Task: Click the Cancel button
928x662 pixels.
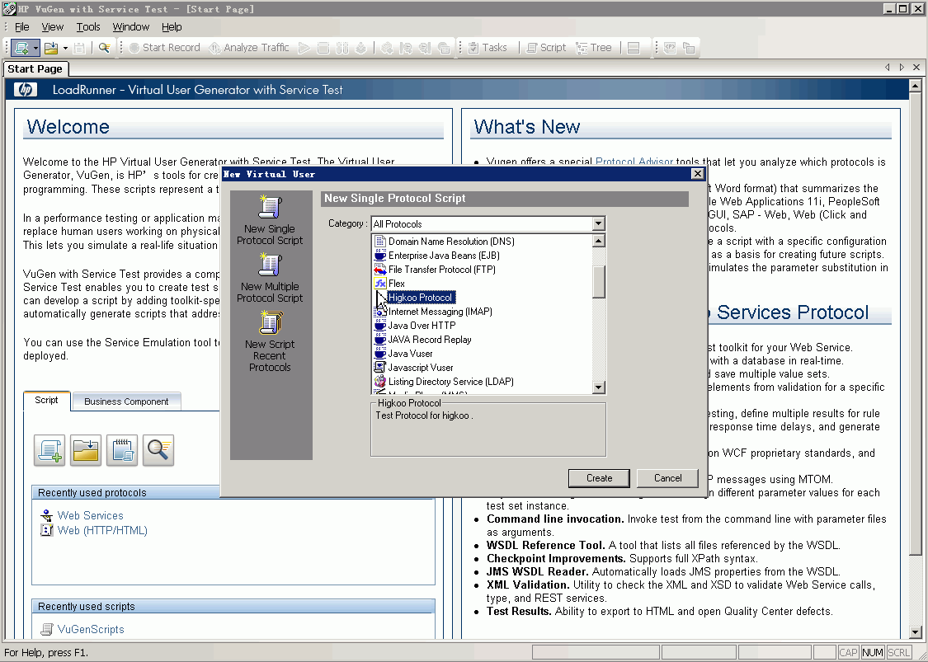Action: click(x=667, y=478)
